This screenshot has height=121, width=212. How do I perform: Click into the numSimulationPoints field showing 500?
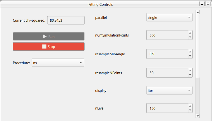point(167,35)
